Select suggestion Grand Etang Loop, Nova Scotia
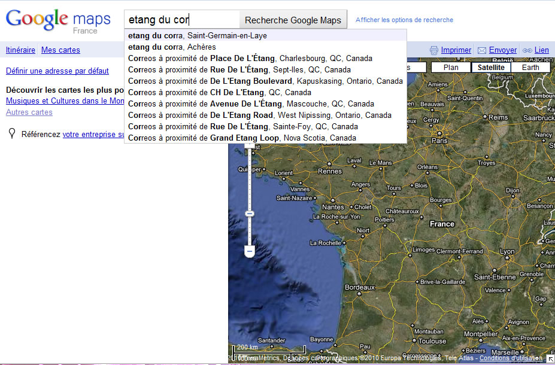 pos(265,138)
